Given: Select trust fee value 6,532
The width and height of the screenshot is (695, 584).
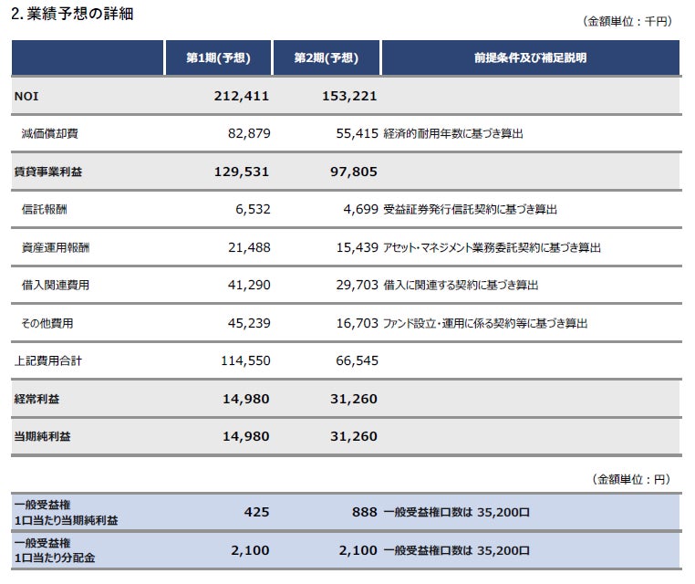Looking at the screenshot, I should pos(253,209).
